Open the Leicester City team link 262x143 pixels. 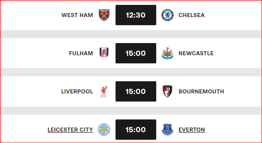click(x=70, y=130)
